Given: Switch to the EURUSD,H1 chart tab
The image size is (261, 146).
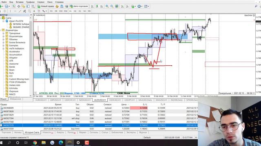Looking at the screenshot, I should (x=41, y=100).
